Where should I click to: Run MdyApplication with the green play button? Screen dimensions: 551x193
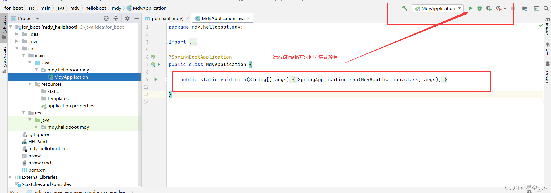[x=470, y=8]
